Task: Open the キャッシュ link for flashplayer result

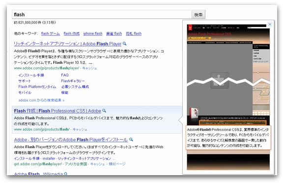Action: point(89,68)
